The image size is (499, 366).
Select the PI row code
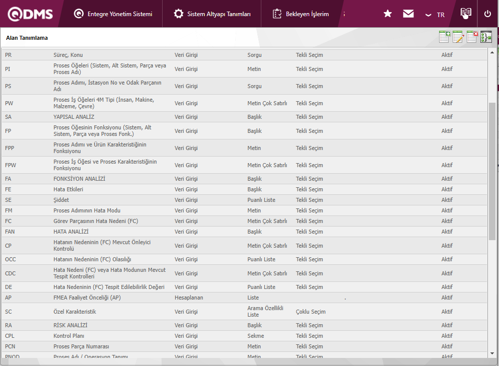pyautogui.click(x=8, y=69)
